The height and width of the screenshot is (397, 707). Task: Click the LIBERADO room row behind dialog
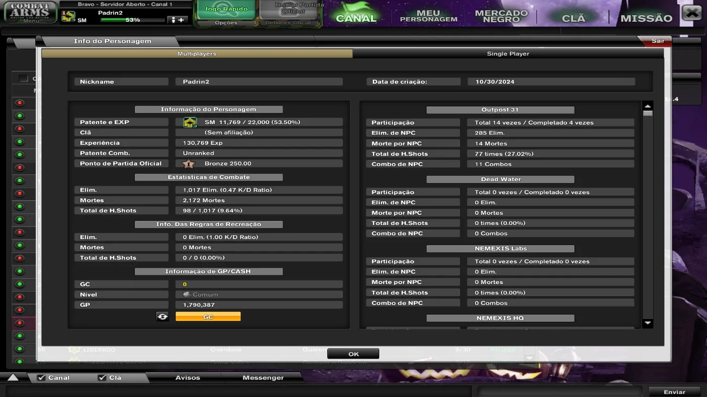[99, 350]
